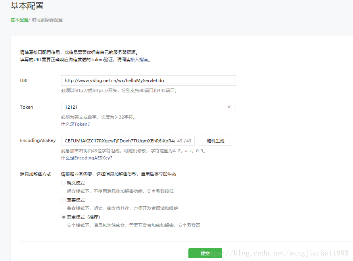The width and height of the screenshot is (353, 261).
Task: Open the 接入指南 link
Action: pyautogui.click(x=139, y=59)
